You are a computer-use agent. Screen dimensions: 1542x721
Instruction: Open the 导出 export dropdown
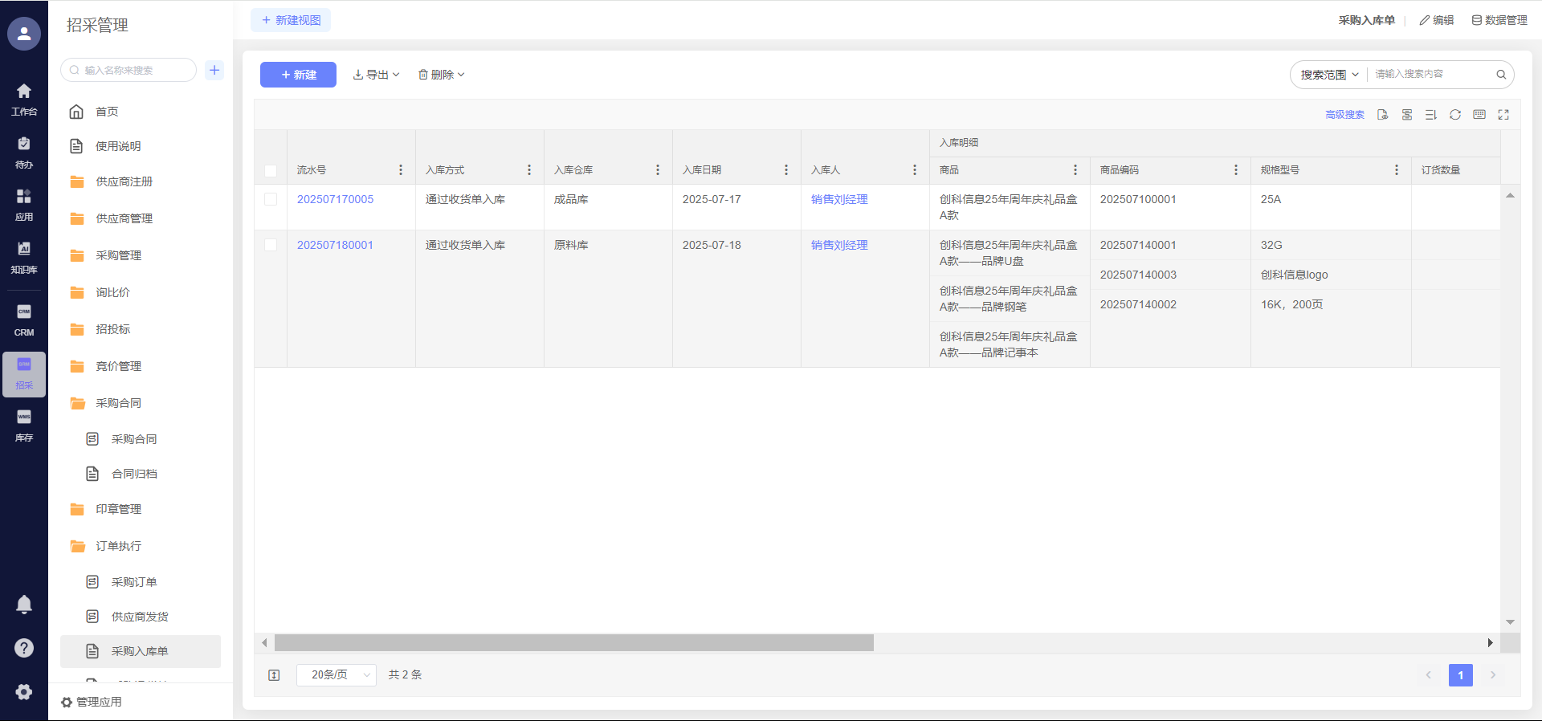coord(376,75)
